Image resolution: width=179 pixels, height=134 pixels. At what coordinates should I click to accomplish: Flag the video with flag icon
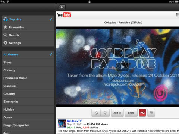pos(151,113)
